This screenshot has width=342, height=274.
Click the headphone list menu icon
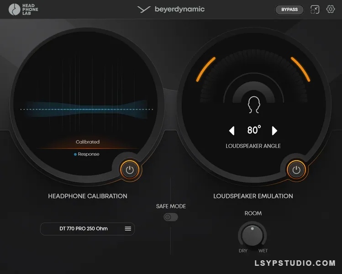coord(128,228)
